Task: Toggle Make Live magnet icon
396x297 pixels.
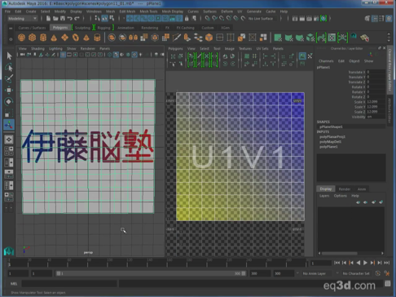Action: pos(243,19)
